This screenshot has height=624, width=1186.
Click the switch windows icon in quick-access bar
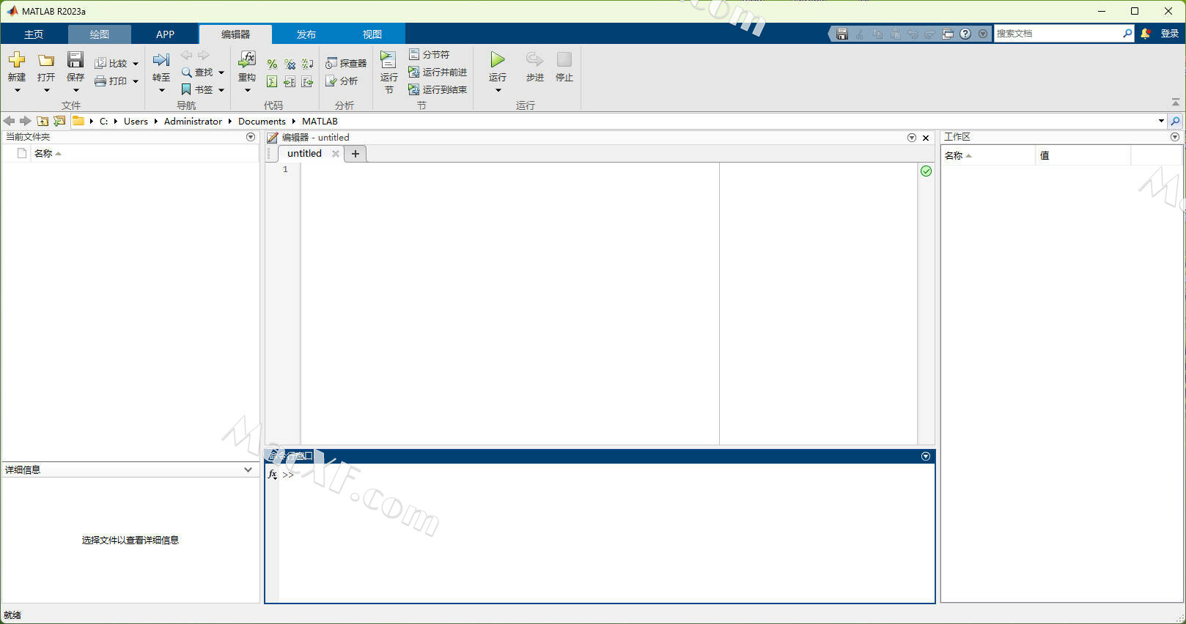948,34
